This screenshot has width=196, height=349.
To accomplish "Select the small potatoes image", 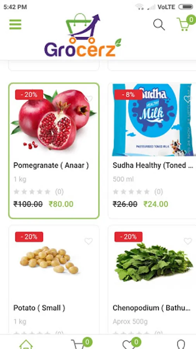I will point(49,259).
